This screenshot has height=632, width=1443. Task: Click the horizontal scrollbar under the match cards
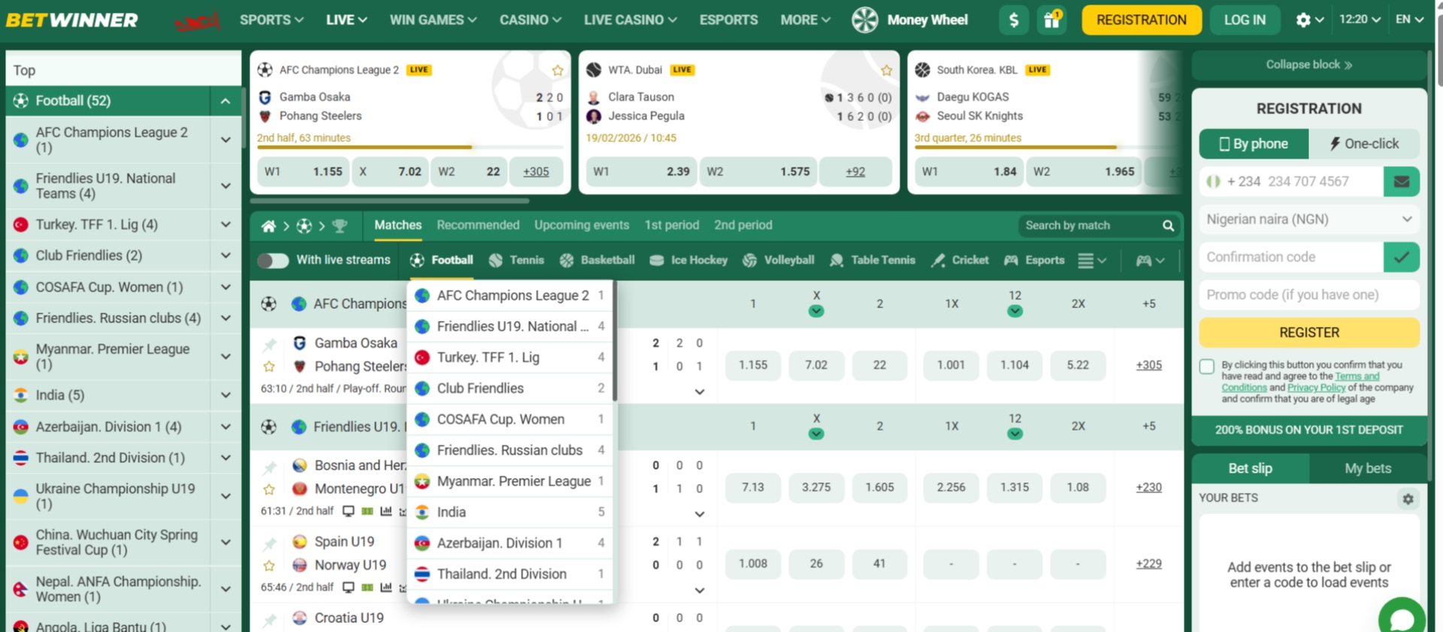(x=389, y=201)
